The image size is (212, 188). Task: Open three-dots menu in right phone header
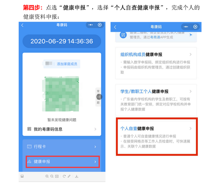click(186, 27)
